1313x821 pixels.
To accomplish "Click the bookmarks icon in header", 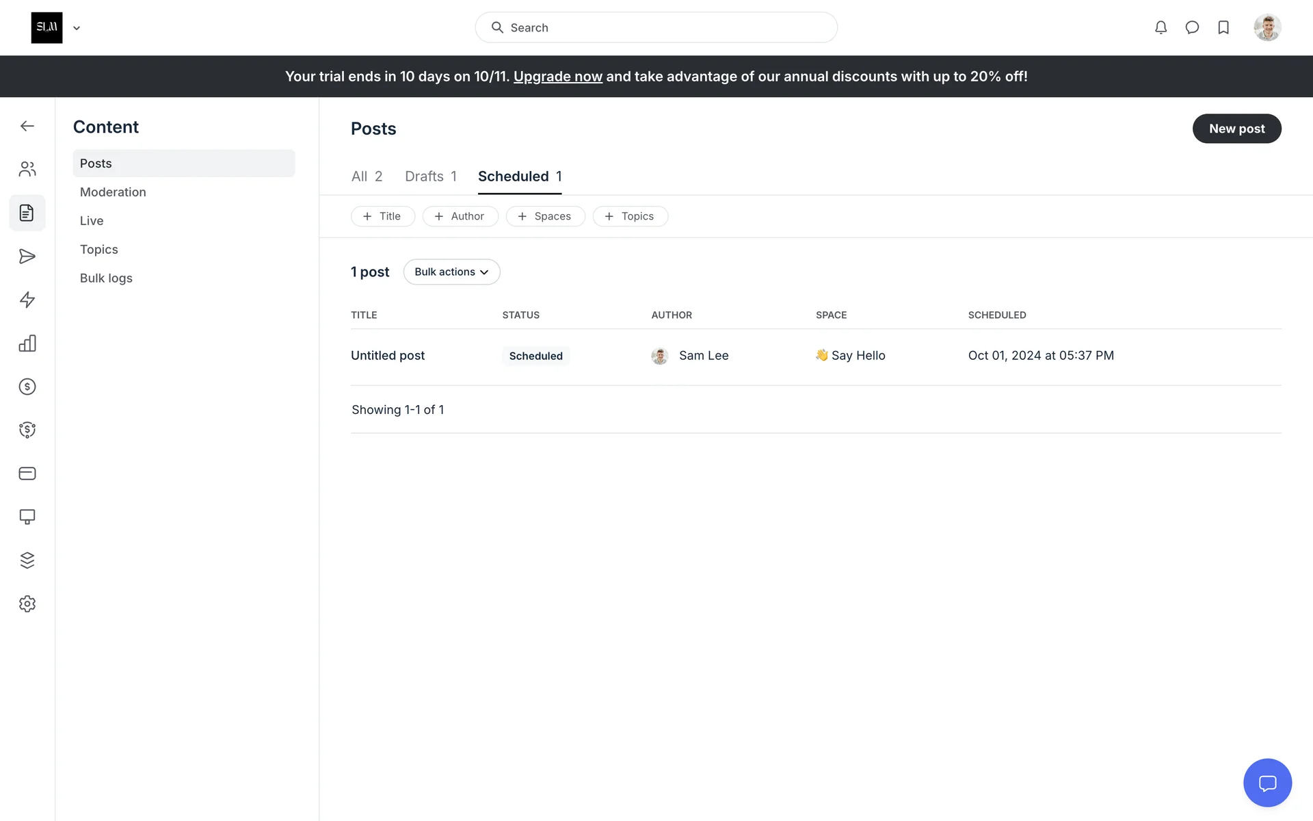I will pyautogui.click(x=1223, y=27).
